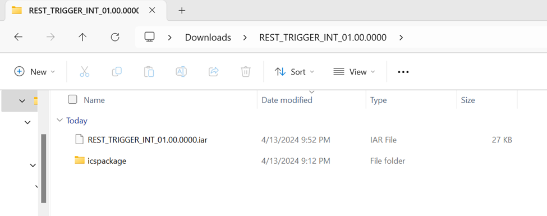The height and width of the screenshot is (216, 547).
Task: Collapse the highlighted navigation pane tree item
Action: tap(22, 101)
